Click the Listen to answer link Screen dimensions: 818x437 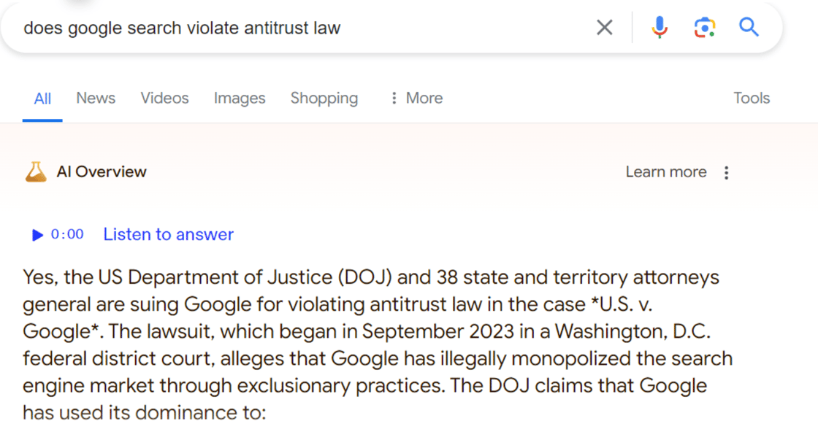[x=168, y=234]
